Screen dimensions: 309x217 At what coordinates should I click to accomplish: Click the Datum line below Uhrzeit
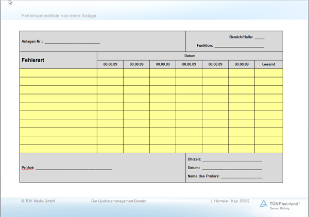(232, 168)
